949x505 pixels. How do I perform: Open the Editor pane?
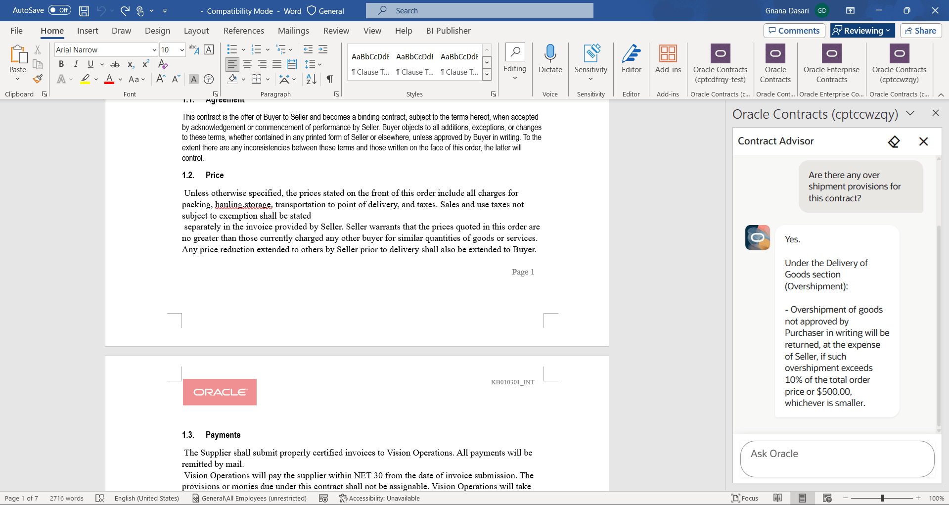click(x=632, y=59)
